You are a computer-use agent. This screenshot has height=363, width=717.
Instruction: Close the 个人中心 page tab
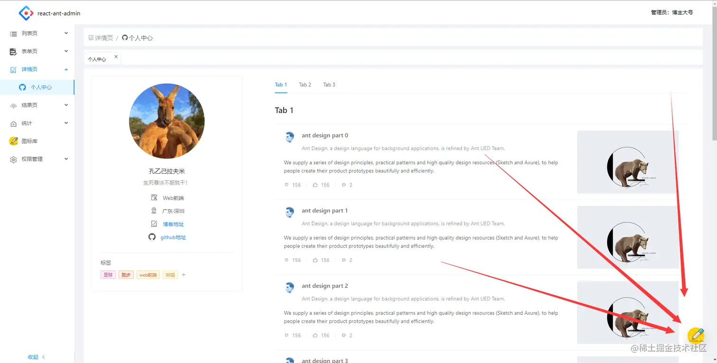[116, 57]
